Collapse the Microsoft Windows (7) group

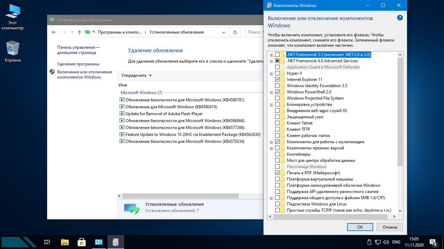142,93
